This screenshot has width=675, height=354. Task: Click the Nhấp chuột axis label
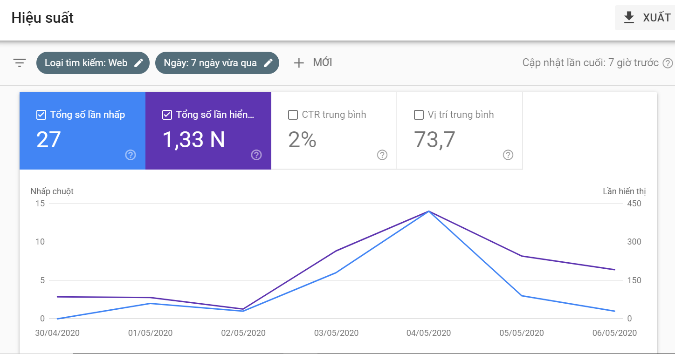click(x=52, y=191)
